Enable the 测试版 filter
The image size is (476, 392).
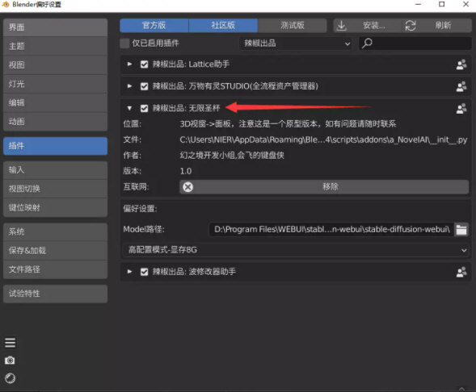click(x=293, y=26)
